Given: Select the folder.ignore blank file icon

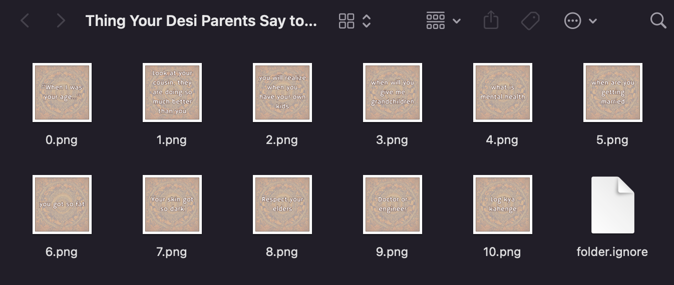Looking at the screenshot, I should (613, 205).
